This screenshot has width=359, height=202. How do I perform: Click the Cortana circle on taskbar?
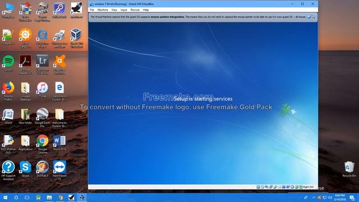pyautogui.click(x=16, y=198)
